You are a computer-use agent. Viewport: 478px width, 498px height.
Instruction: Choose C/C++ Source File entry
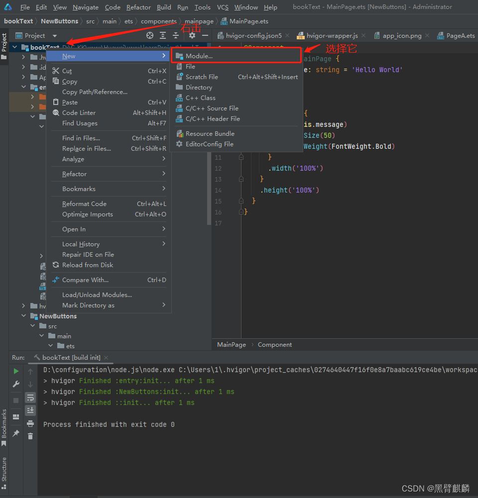coord(237,108)
